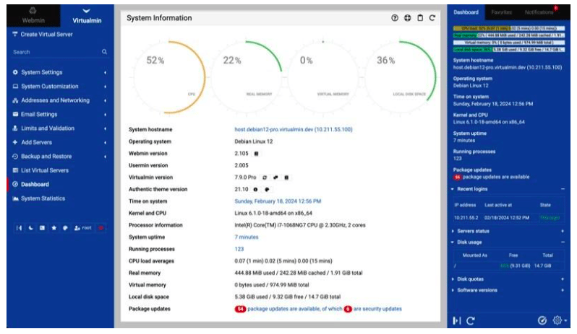Screen dimensions: 577x334
Task: Click the lifebuoy support icon in header
Action: (407, 17)
